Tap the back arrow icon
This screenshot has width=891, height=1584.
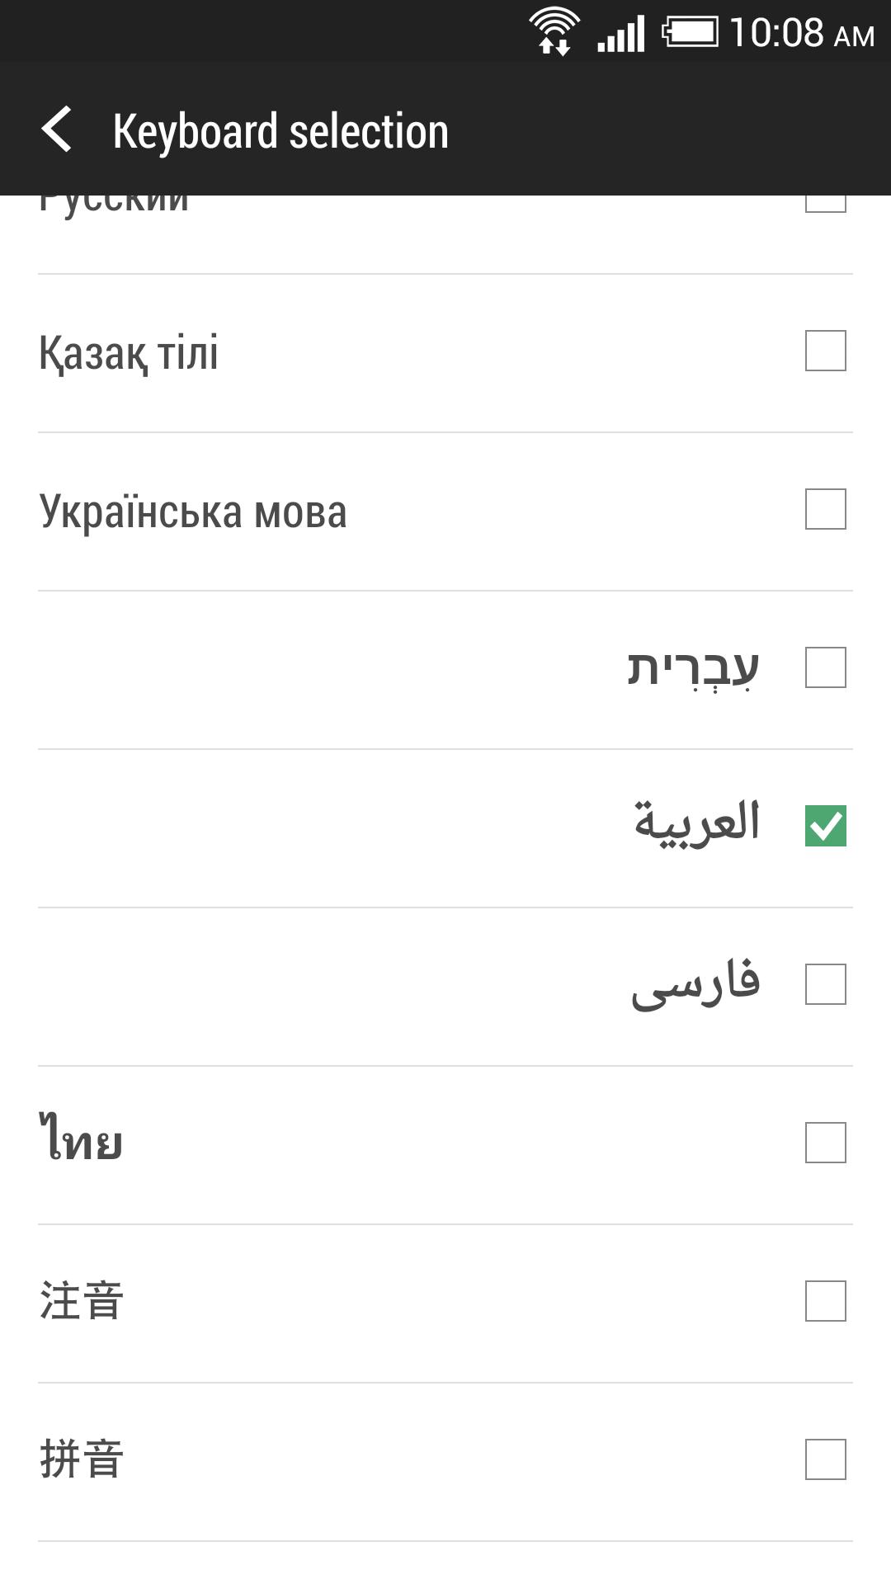pyautogui.click(x=57, y=130)
